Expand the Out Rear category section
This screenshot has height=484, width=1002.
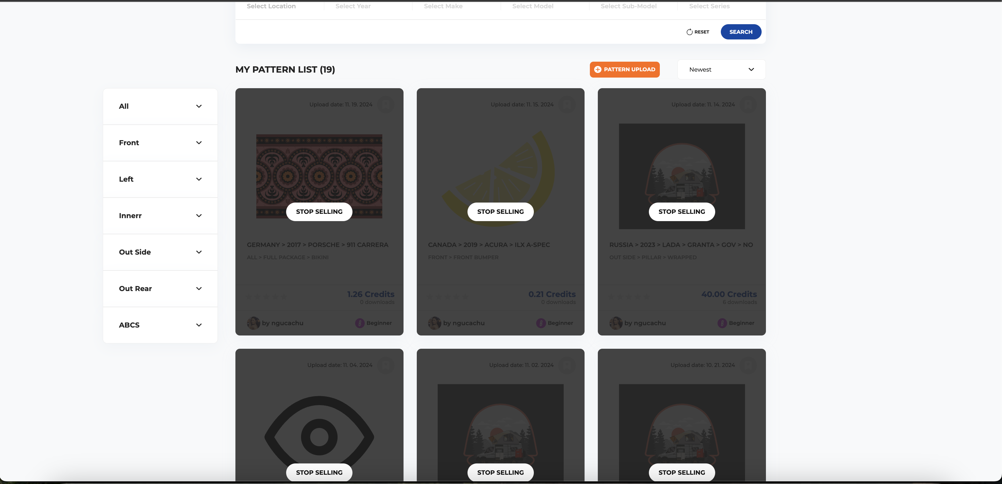tap(160, 288)
